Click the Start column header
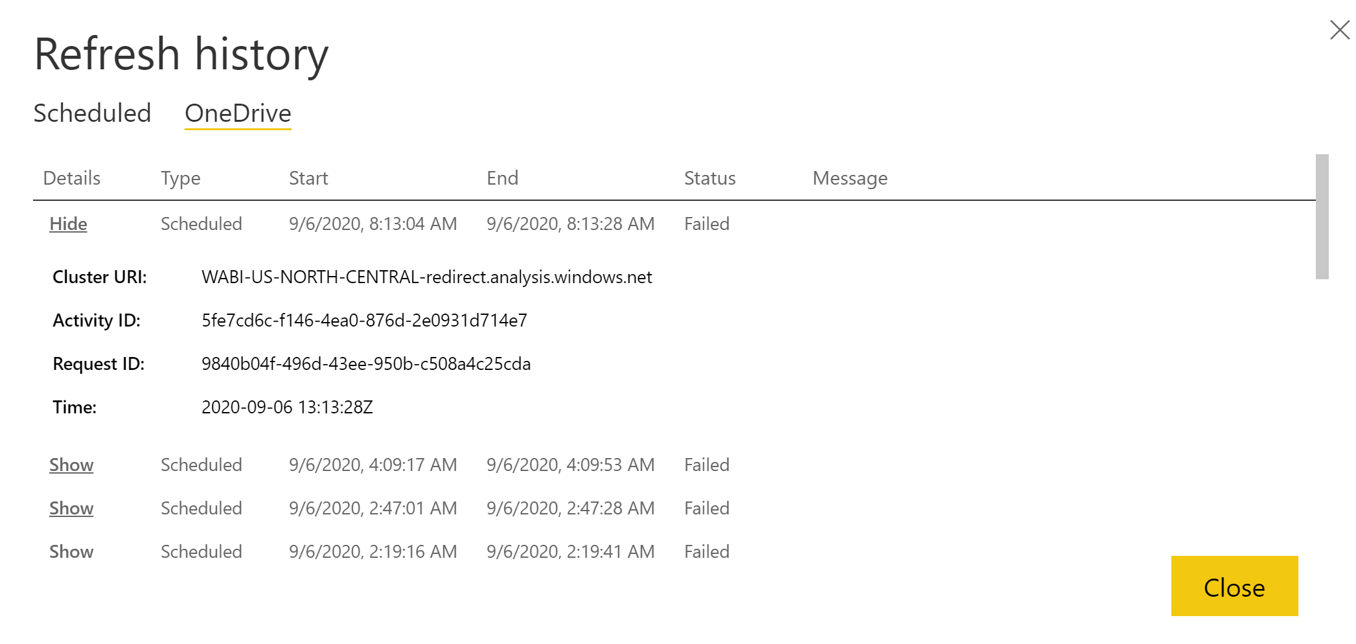This screenshot has height=644, width=1356. tap(308, 178)
